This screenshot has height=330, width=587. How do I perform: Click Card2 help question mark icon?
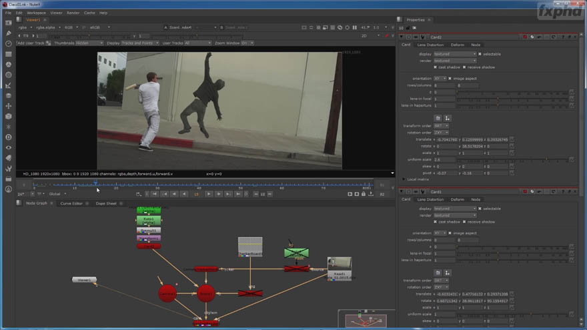563,37
